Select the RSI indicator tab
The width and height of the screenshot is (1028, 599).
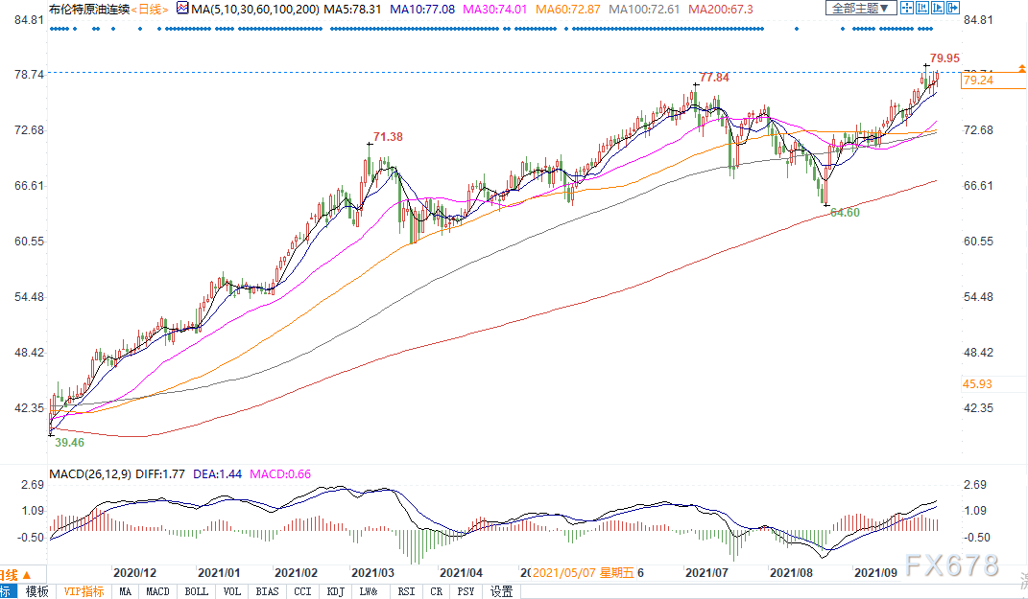point(406,591)
